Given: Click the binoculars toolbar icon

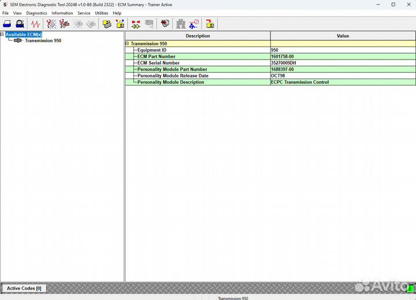Looking at the screenshot, I should [x=181, y=24].
